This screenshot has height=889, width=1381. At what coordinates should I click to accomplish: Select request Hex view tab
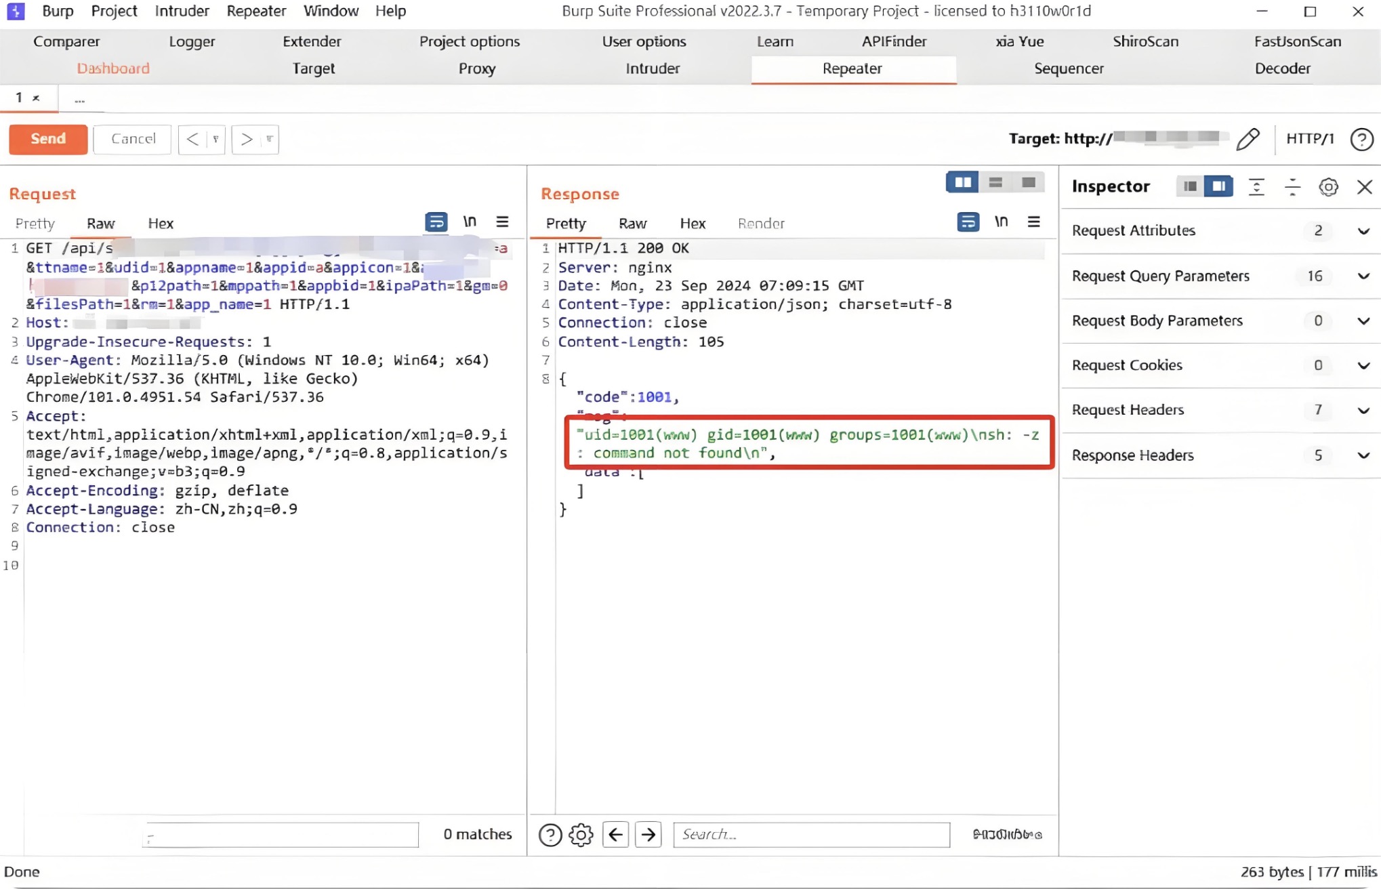pyautogui.click(x=161, y=224)
